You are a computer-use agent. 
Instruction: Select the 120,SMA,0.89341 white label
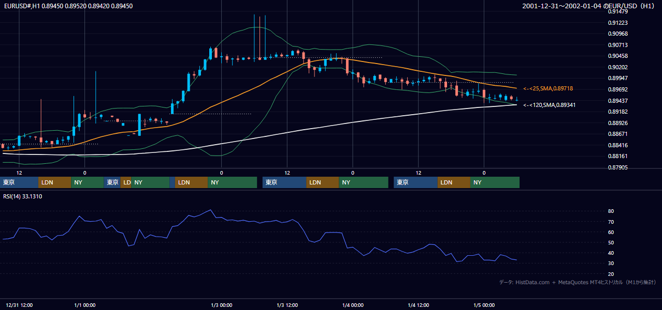click(550, 105)
